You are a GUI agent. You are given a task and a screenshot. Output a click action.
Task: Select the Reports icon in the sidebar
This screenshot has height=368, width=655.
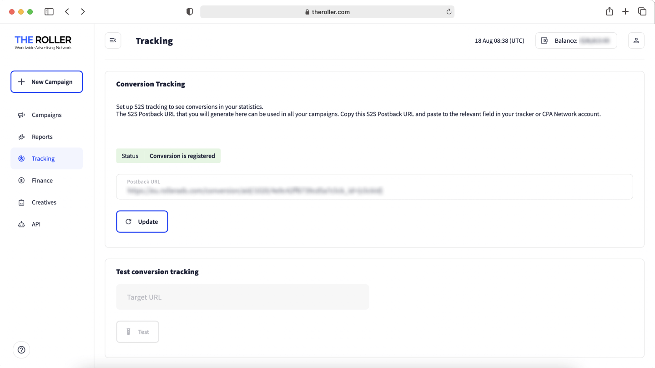(21, 136)
